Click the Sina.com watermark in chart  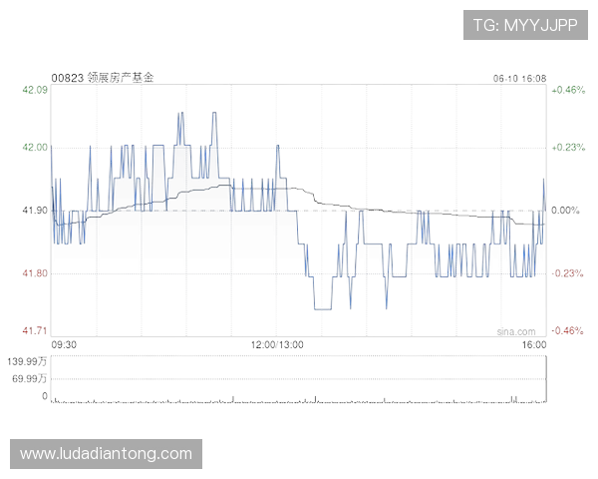pos(516,330)
